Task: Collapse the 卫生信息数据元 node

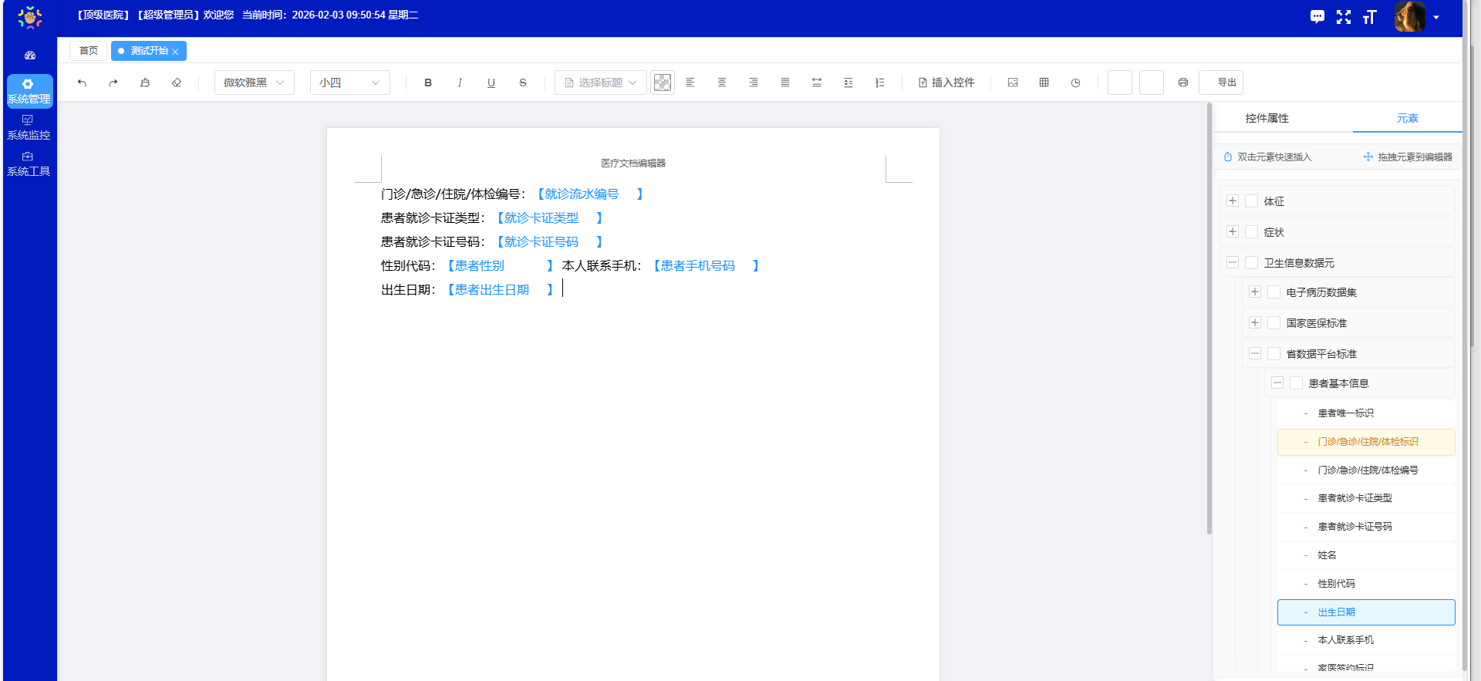Action: pos(1233,263)
